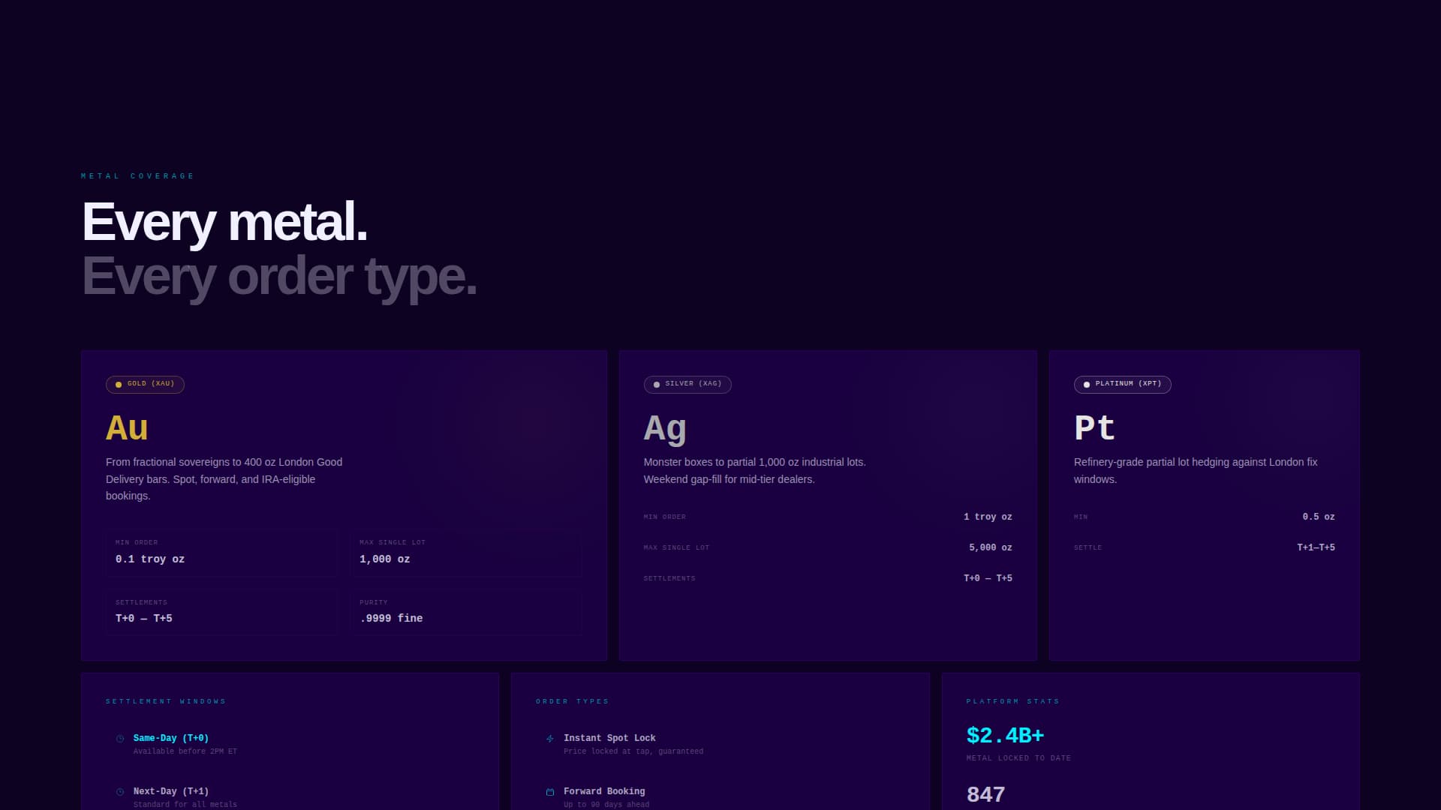Click 'Price locked at tap, guaranteed' note
The width and height of the screenshot is (1441, 810).
click(633, 751)
